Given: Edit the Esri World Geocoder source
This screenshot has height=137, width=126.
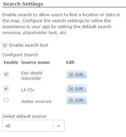Looking at the screenshot, I should 77,74.
